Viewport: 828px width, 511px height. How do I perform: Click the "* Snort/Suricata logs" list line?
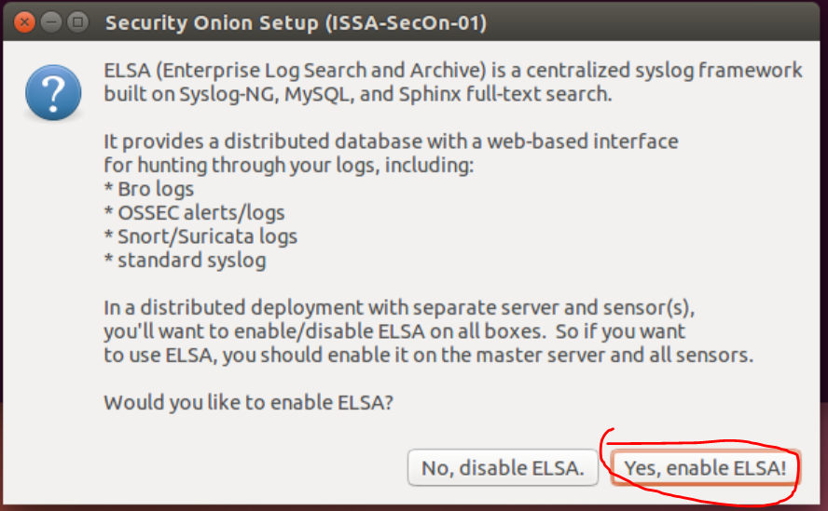coord(200,236)
